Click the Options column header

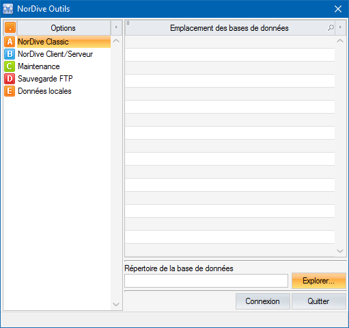pyautogui.click(x=64, y=28)
